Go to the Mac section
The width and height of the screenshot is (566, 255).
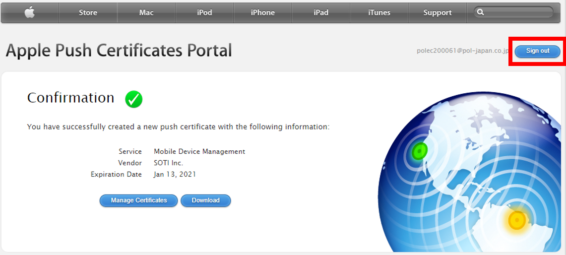tap(146, 12)
